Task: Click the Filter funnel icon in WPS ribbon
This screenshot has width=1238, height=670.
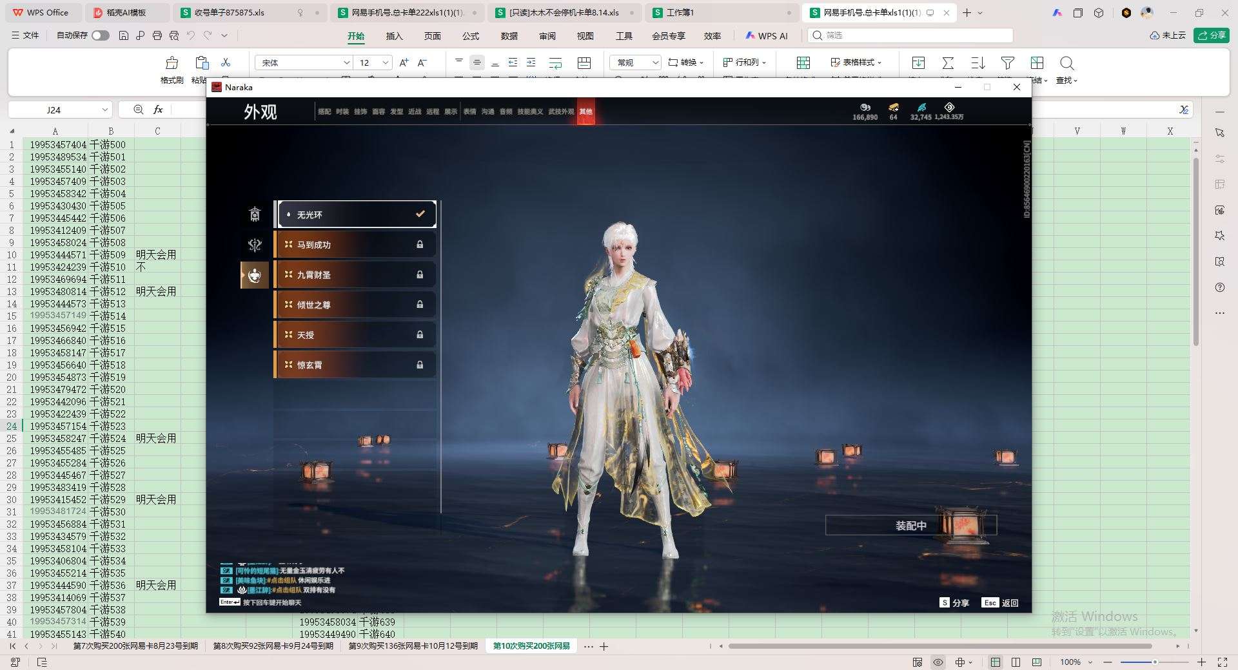Action: (1007, 62)
